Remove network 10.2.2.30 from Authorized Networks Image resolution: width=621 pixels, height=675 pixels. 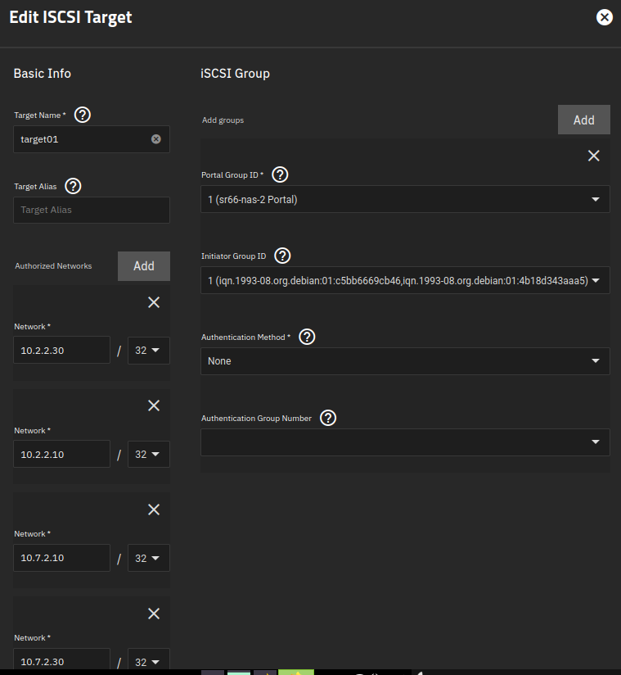point(153,302)
